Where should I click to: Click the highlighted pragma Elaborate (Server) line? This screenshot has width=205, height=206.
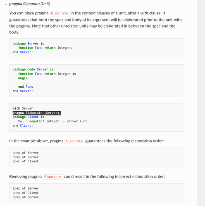point(37,113)
